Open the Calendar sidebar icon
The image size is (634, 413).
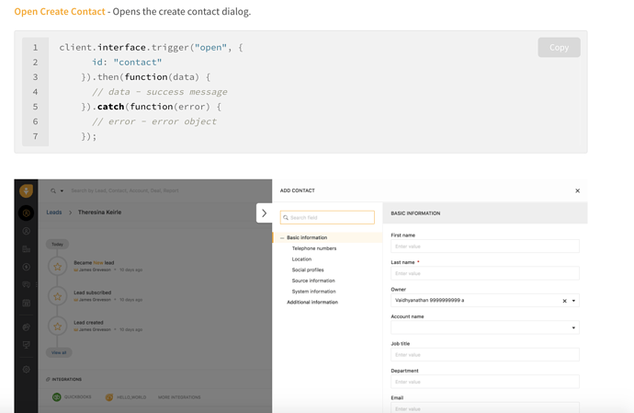point(27,303)
